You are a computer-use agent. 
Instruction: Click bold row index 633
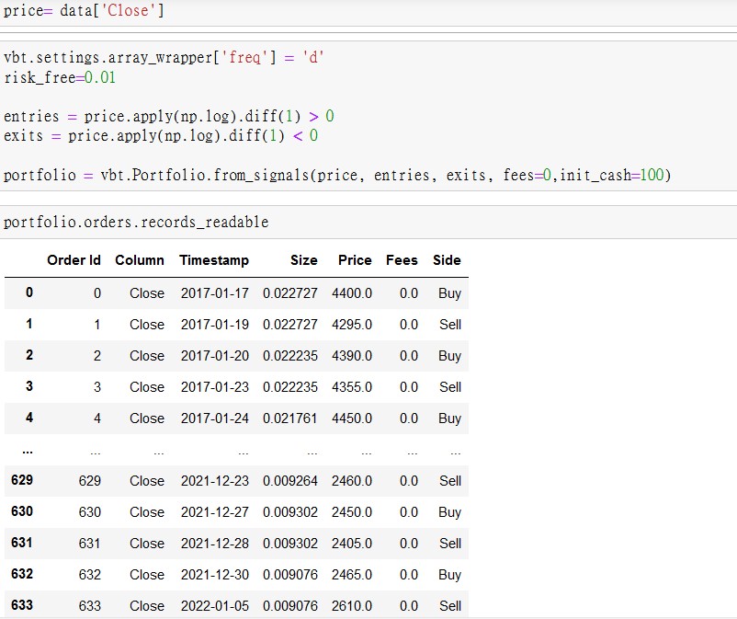(22, 605)
